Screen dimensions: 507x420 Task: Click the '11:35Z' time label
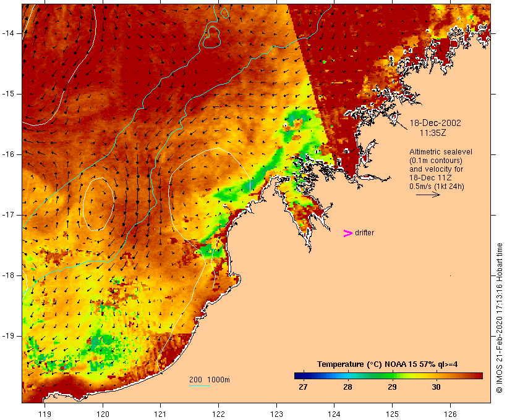(433, 133)
